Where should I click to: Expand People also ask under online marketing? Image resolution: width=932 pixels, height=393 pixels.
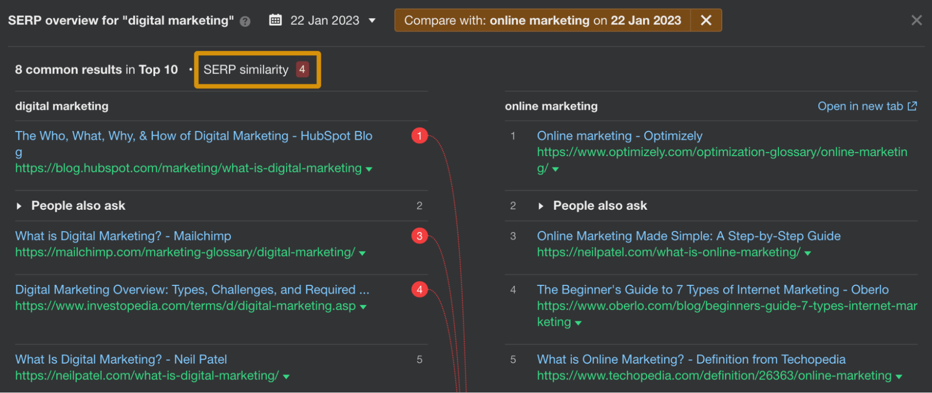[541, 206]
